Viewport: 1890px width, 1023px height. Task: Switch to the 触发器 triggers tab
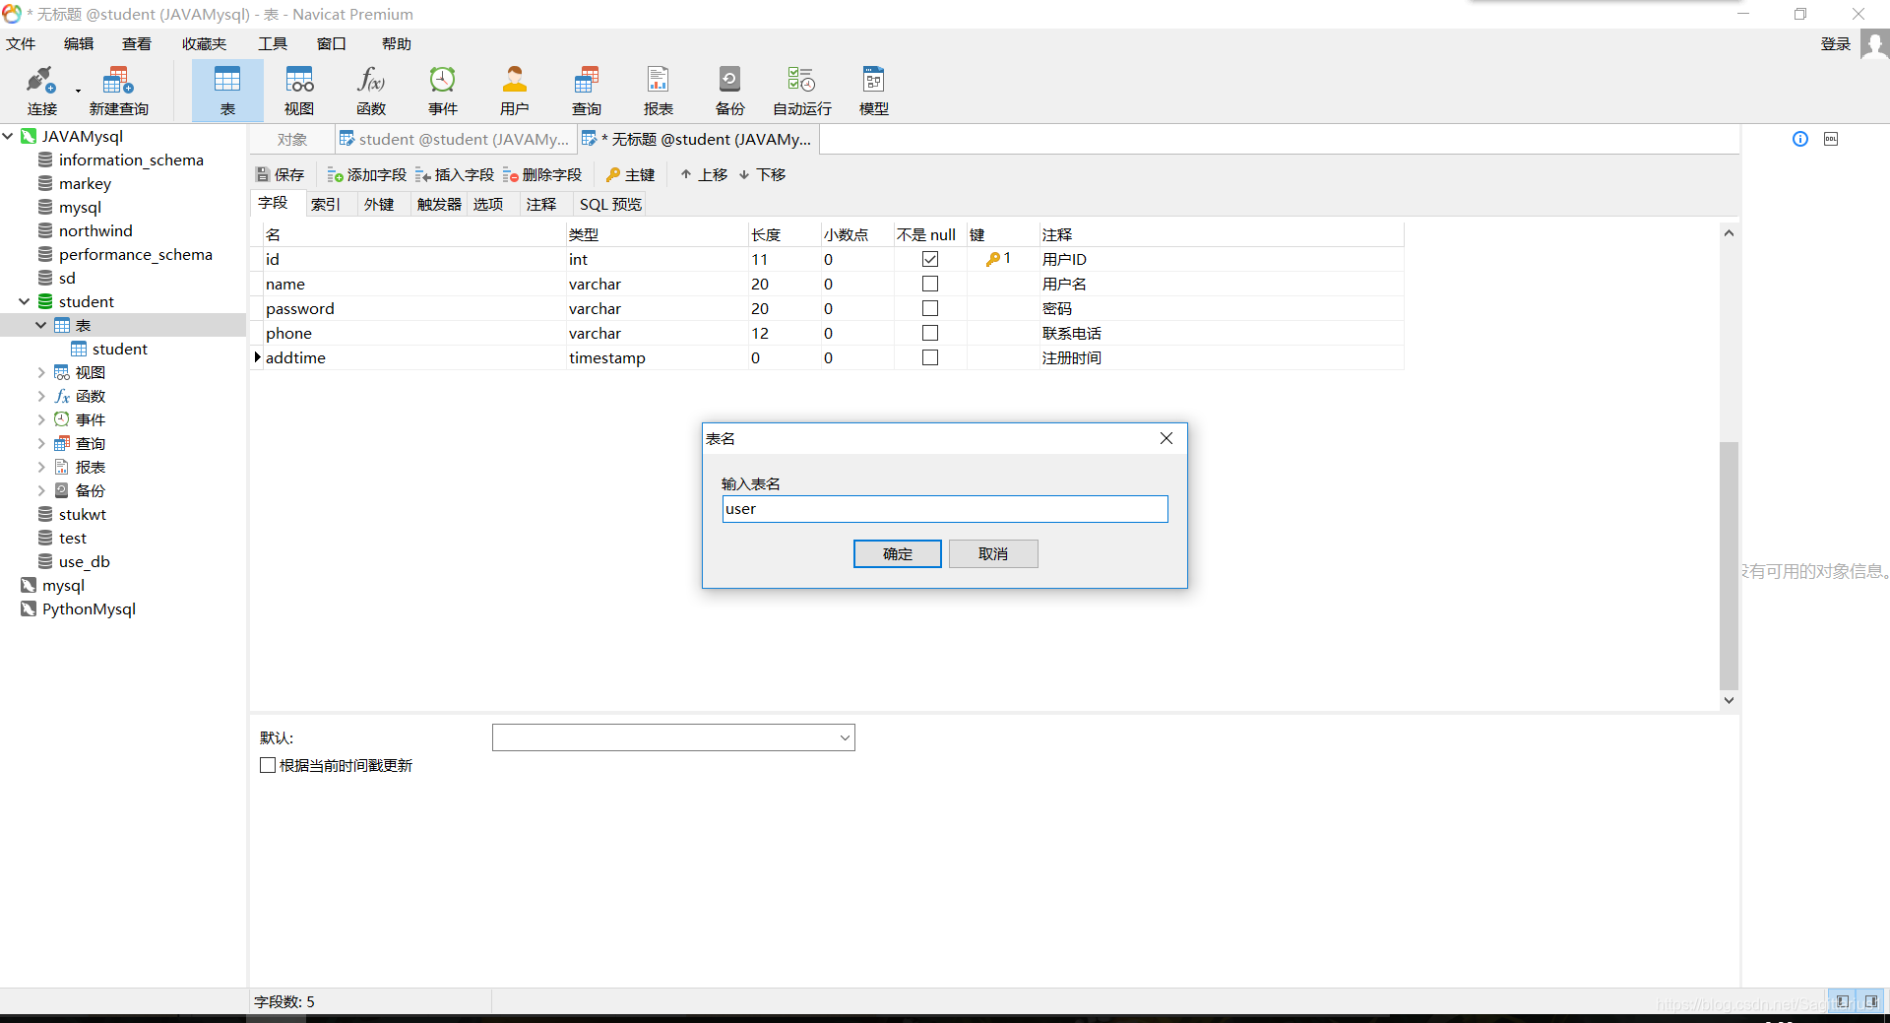coord(439,204)
